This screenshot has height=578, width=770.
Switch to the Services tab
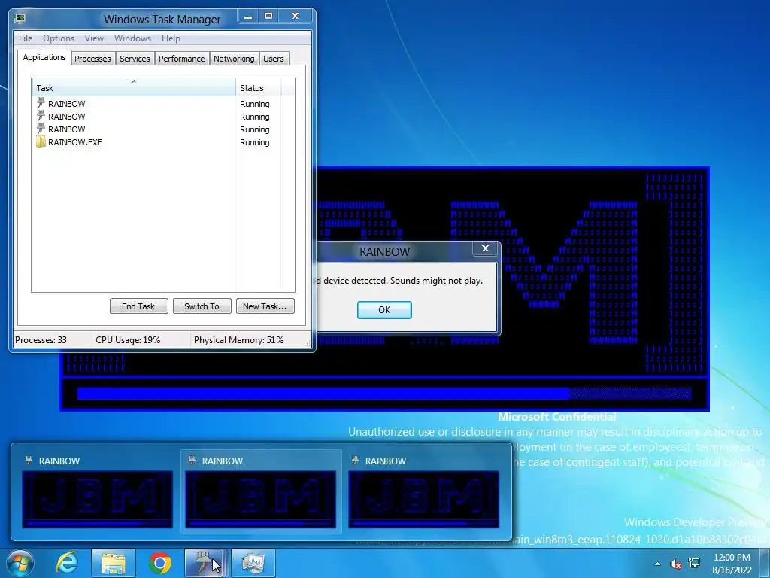(135, 59)
